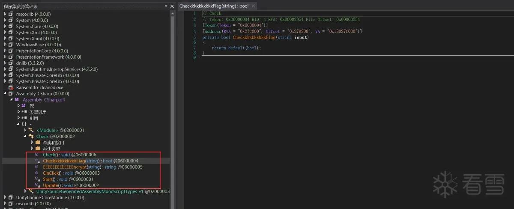This screenshot has height=209, width=514.
Task: Close the assembly explorer panel
Action: click(x=172, y=6)
